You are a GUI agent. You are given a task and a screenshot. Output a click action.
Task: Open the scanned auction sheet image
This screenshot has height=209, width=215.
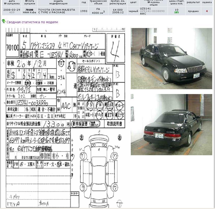pos(65,118)
